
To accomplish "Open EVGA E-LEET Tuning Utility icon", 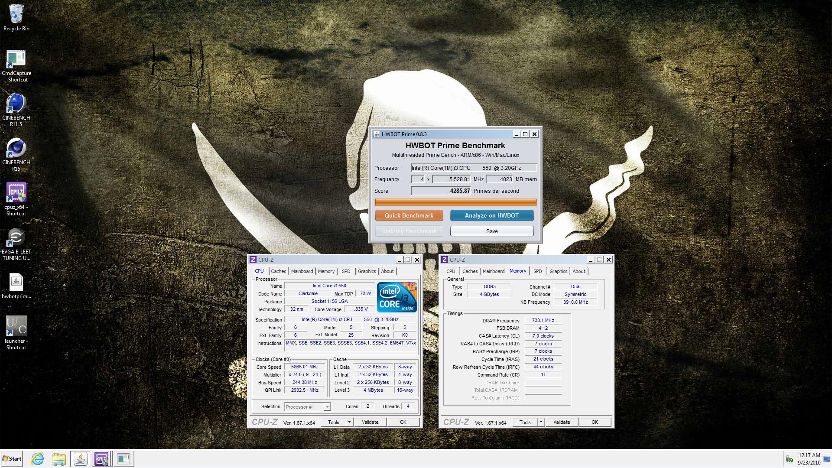I will 16,244.
